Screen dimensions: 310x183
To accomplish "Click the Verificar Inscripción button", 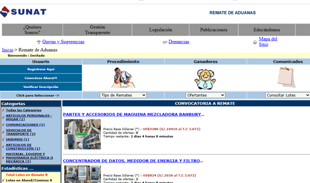I will (x=41, y=87).
